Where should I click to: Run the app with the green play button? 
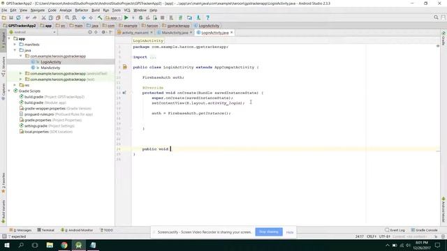(126, 17)
